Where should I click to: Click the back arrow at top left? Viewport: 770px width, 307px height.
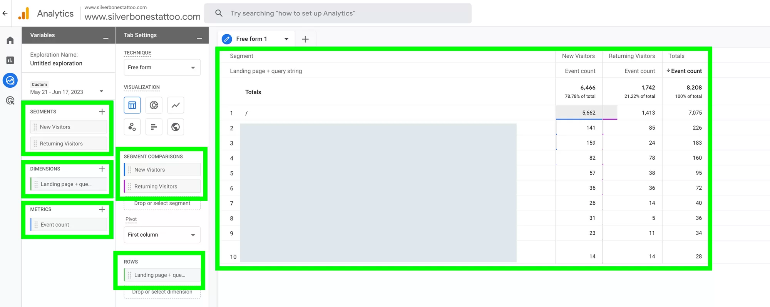point(5,13)
